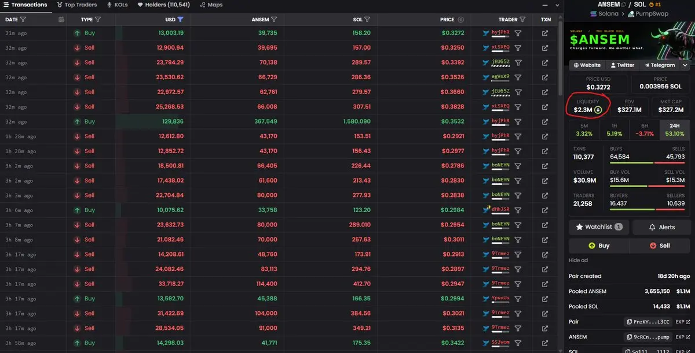The width and height of the screenshot is (695, 353).
Task: Open the DATE column filter dropdown
Action: pos(23,20)
